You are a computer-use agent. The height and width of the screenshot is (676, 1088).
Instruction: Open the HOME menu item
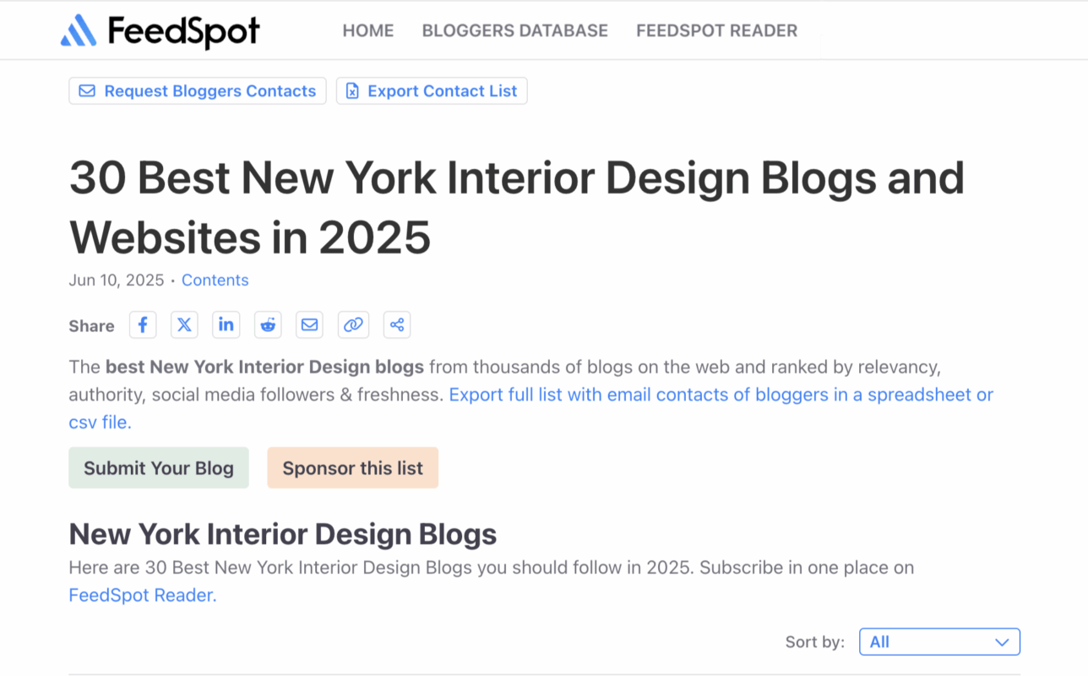[x=368, y=31]
